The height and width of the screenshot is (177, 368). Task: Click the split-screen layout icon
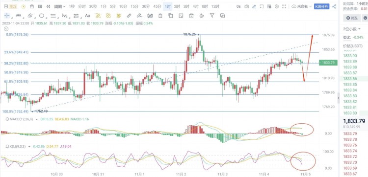pos(40,6)
